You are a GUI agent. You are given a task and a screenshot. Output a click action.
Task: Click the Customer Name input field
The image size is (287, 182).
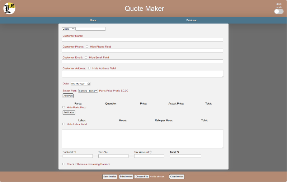tap(142, 40)
